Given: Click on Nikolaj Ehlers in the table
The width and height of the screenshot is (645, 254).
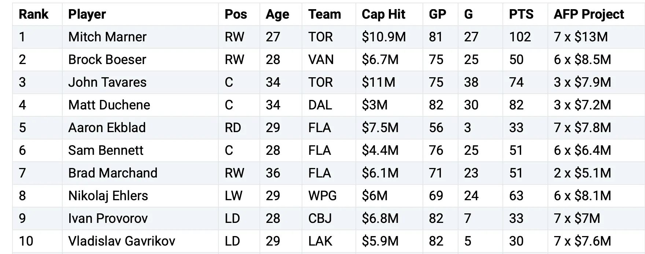Looking at the screenshot, I should pyautogui.click(x=108, y=196).
